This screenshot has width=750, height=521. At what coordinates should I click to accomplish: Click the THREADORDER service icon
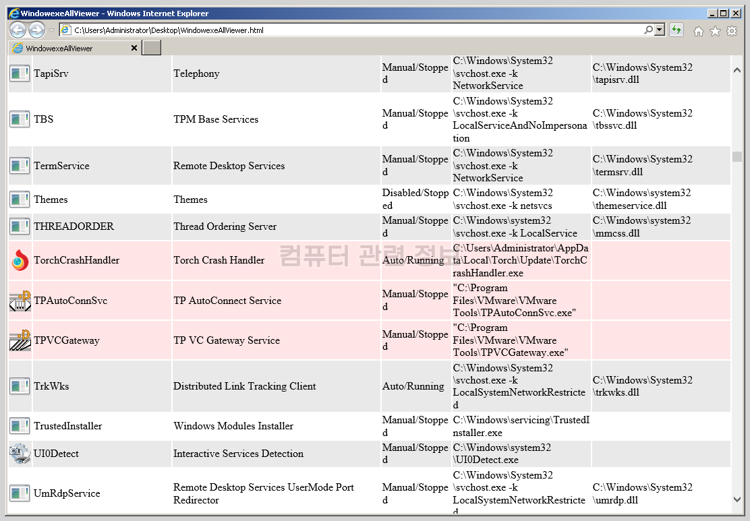pyautogui.click(x=20, y=226)
